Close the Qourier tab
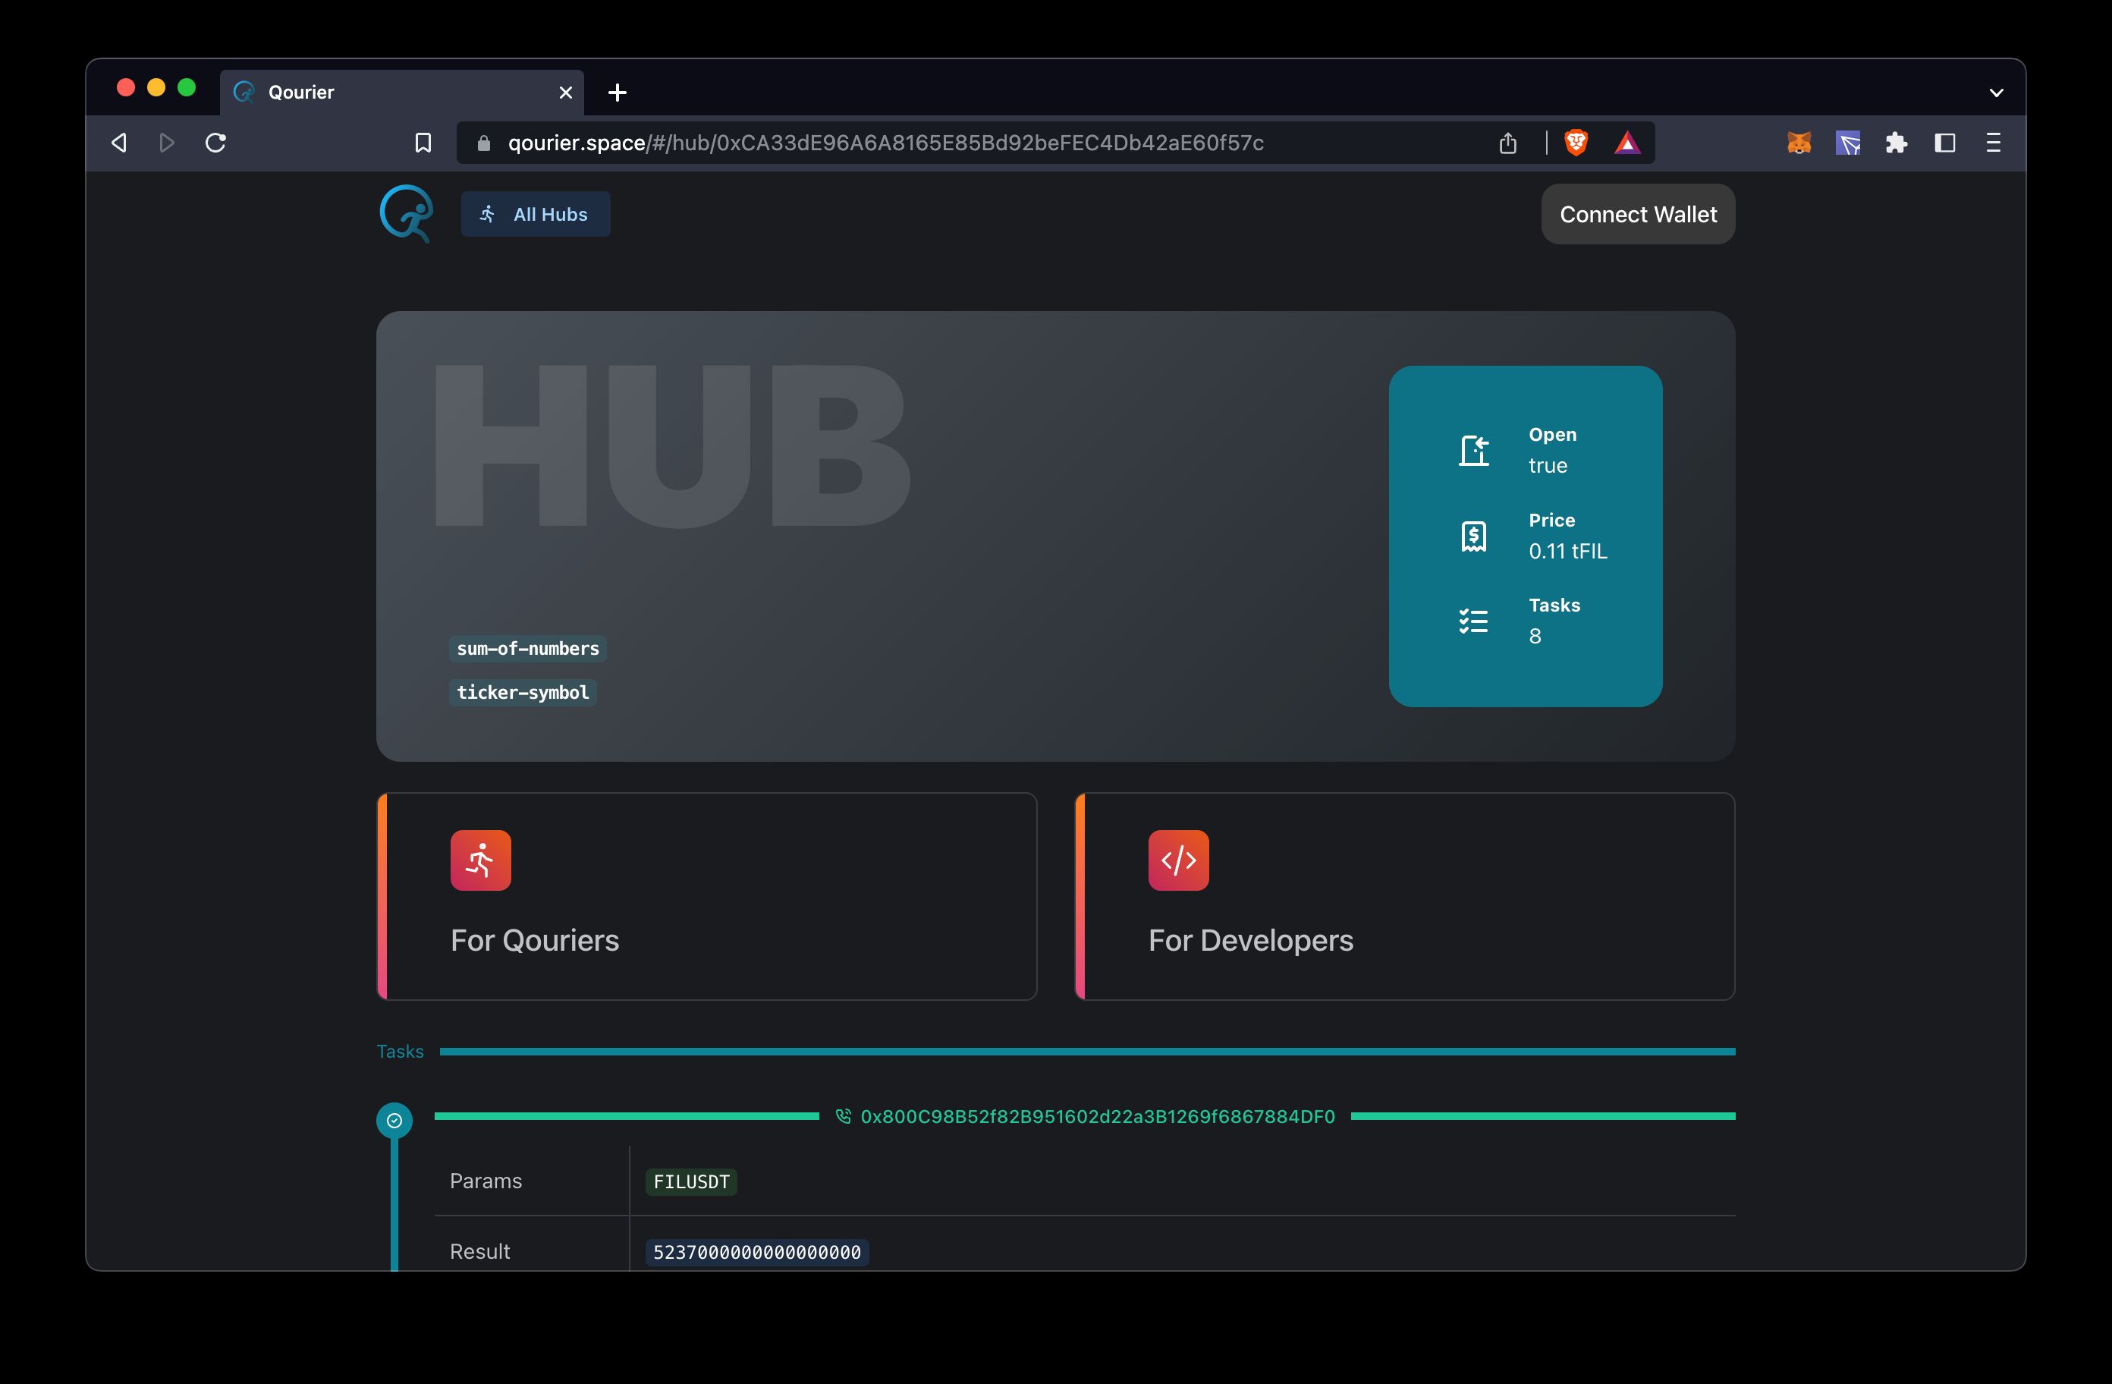 pos(565,93)
